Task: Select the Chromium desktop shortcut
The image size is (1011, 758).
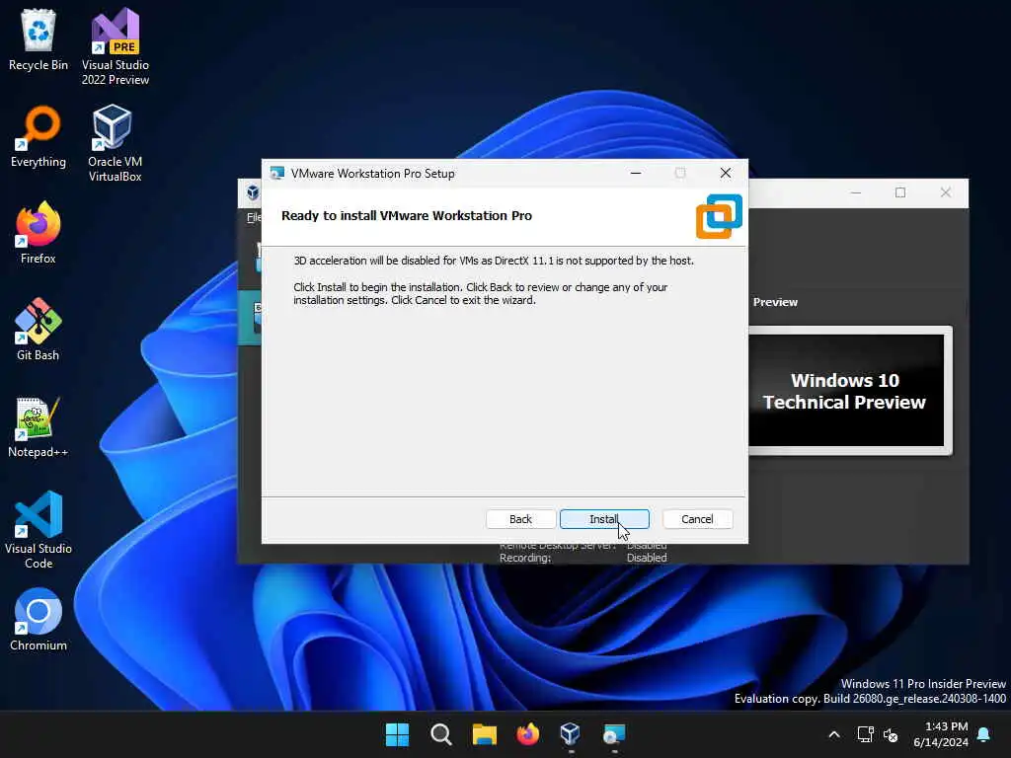Action: pos(39,620)
